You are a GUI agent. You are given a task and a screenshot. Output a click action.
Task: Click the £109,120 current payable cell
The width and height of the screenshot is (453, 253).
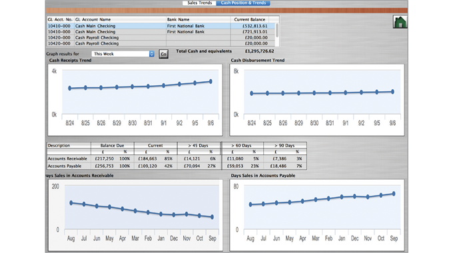pyautogui.click(x=147, y=166)
